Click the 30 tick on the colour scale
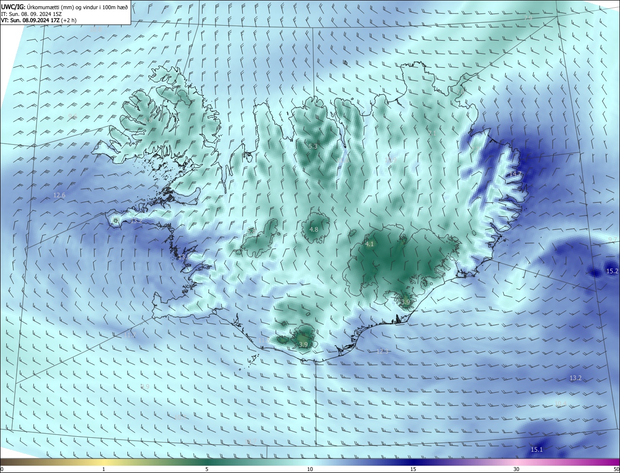This screenshot has width=620, height=473. point(516,469)
